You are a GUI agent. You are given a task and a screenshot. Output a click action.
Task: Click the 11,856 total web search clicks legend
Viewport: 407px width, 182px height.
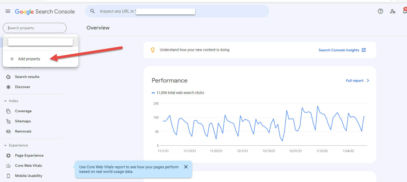(x=180, y=93)
